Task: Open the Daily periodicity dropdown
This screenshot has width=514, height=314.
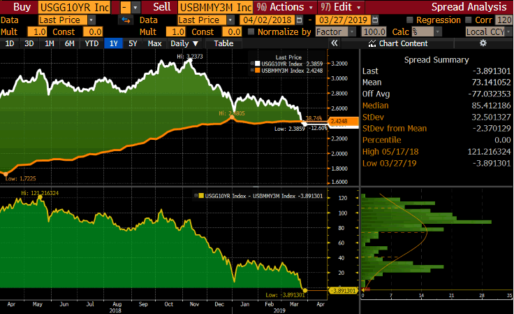Action: point(184,43)
